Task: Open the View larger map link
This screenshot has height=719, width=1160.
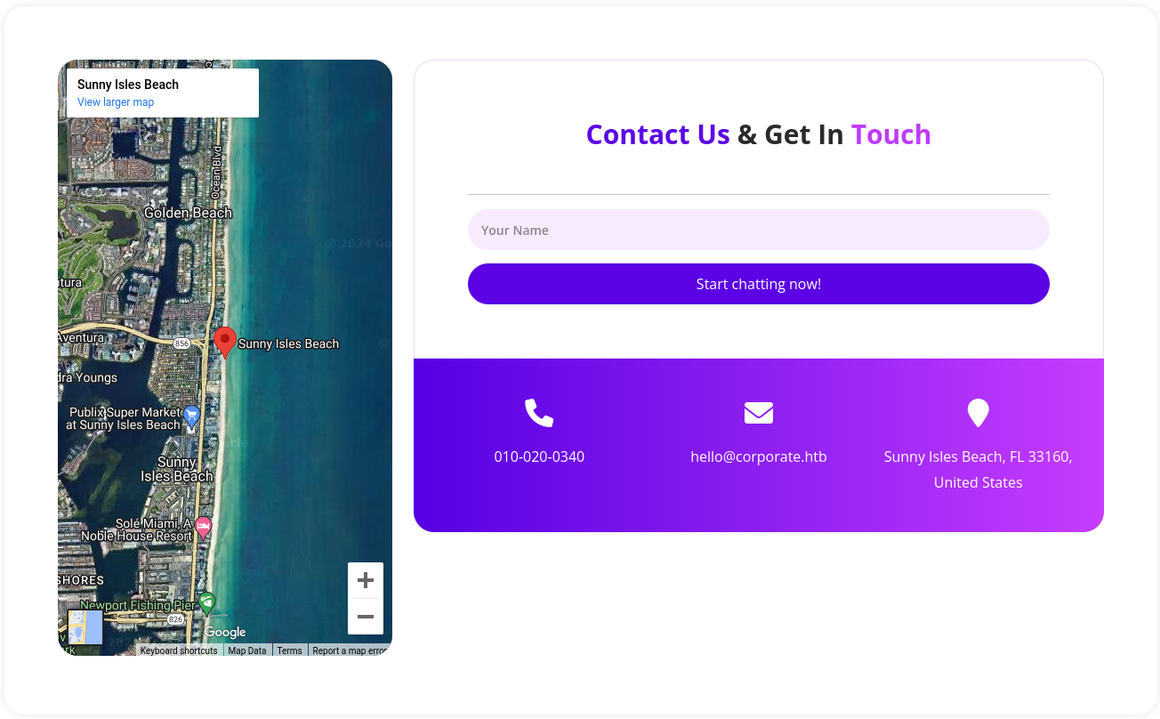Action: pos(116,102)
